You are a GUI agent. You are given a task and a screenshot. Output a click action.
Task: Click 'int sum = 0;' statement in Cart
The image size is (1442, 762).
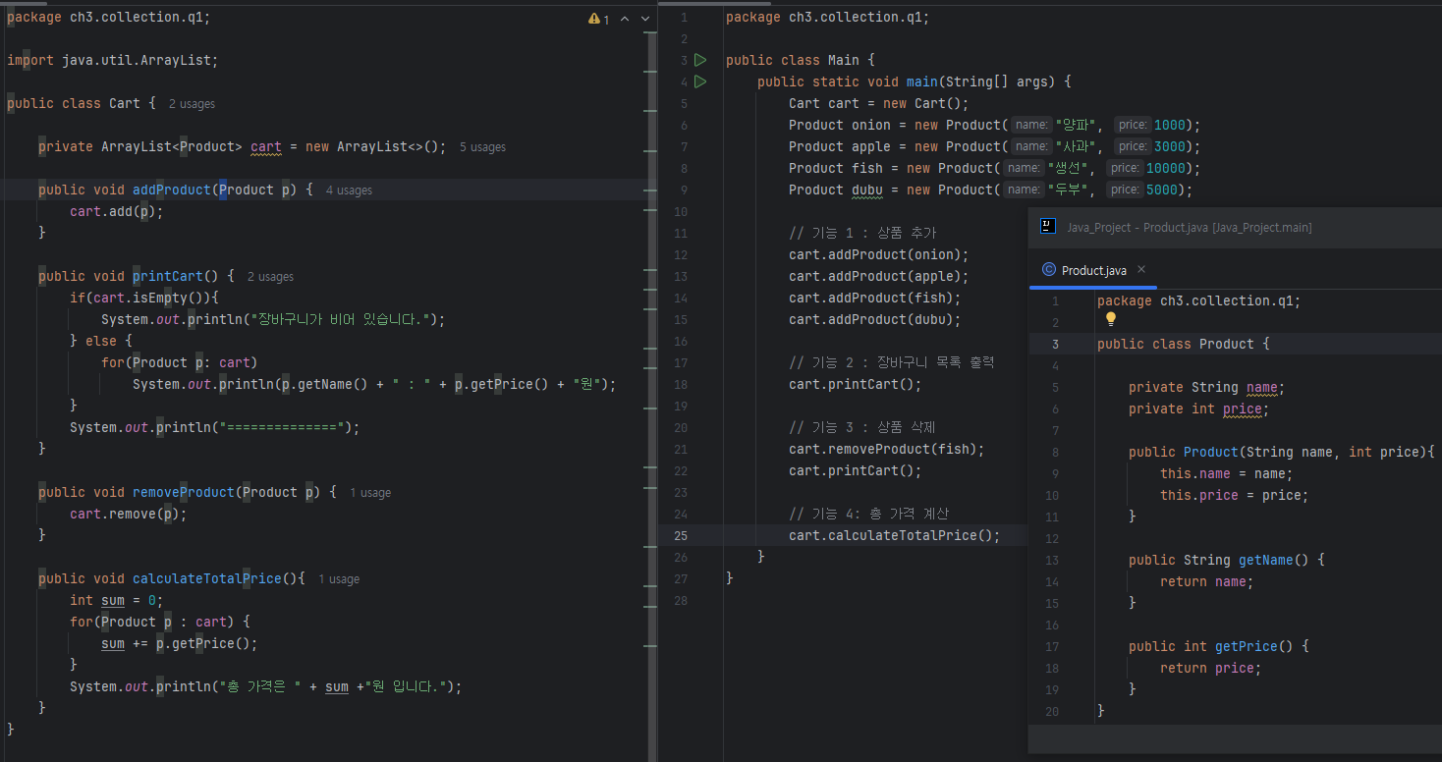pyautogui.click(x=117, y=600)
